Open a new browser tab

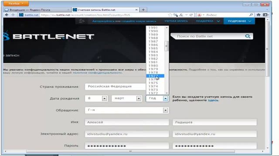[143, 10]
